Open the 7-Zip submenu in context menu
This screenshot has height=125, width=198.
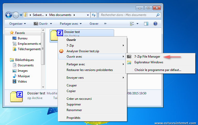click(92, 46)
